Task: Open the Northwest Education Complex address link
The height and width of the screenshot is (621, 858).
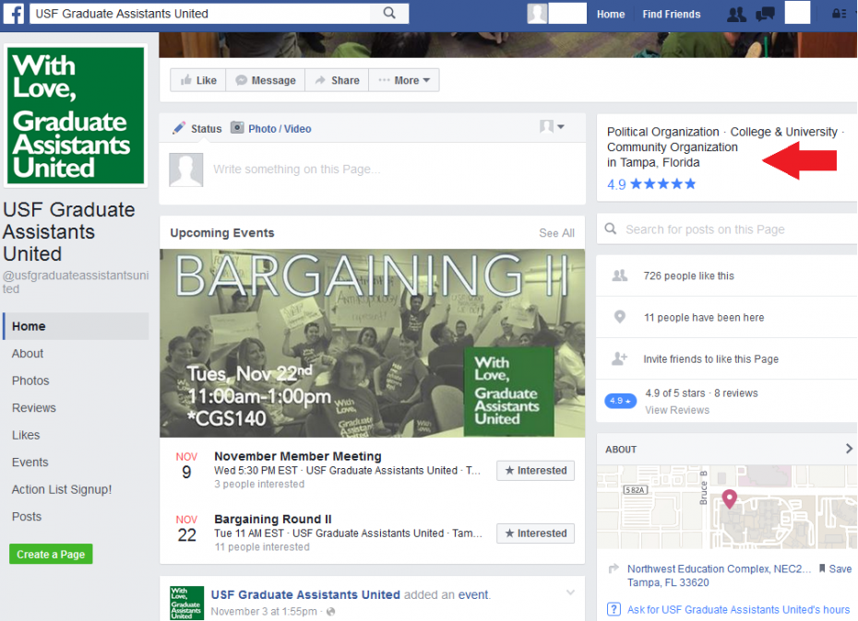Action: 719,569
